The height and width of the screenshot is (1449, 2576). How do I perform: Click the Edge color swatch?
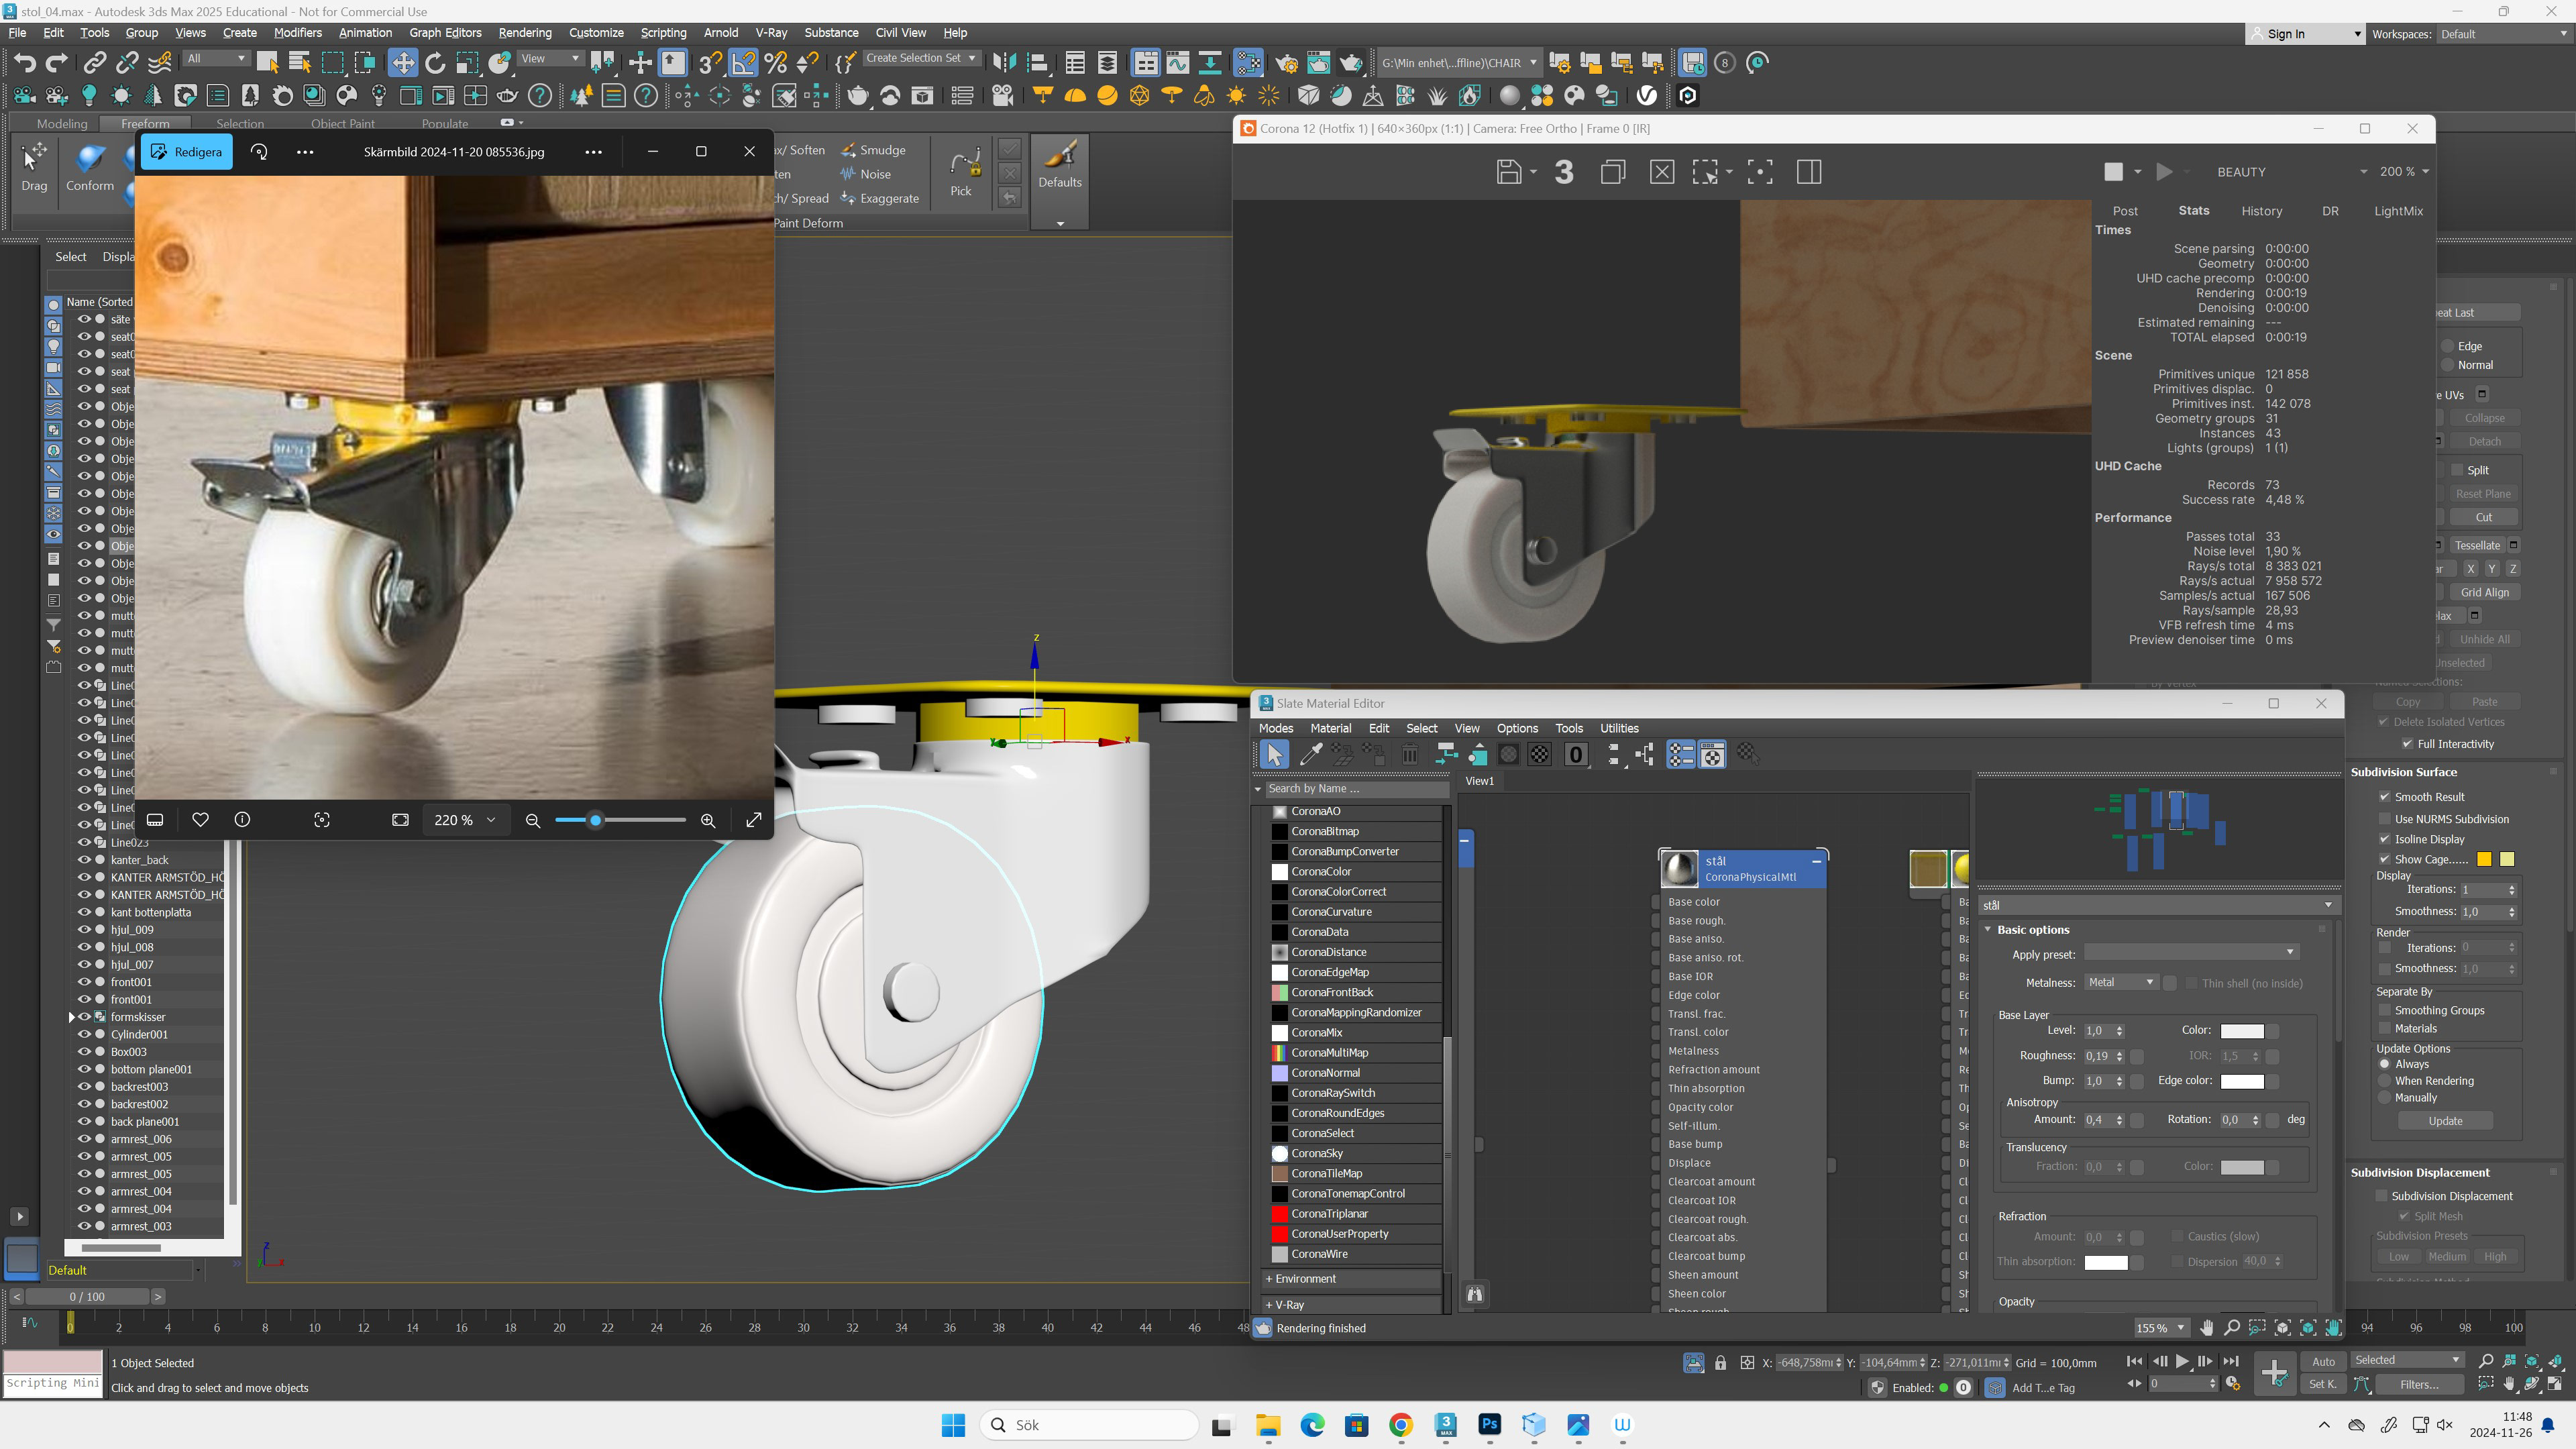[2241, 1081]
